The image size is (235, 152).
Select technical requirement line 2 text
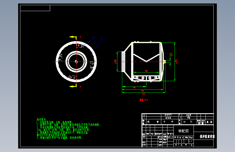point(69,125)
